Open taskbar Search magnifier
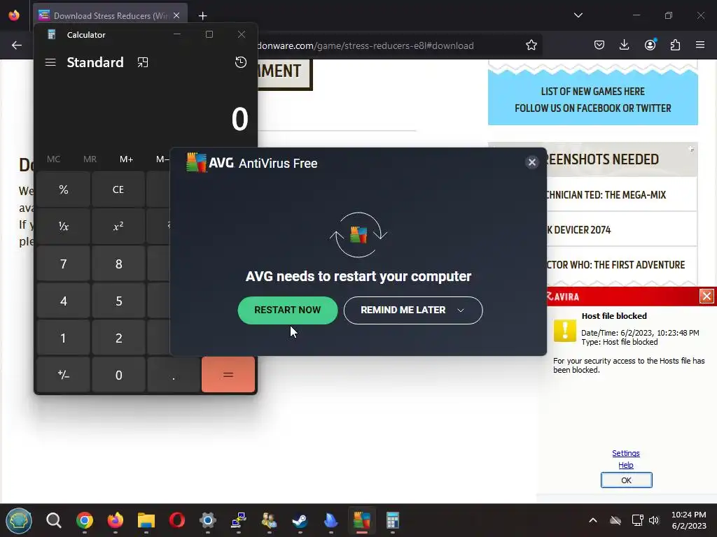This screenshot has height=537, width=717. point(53,520)
